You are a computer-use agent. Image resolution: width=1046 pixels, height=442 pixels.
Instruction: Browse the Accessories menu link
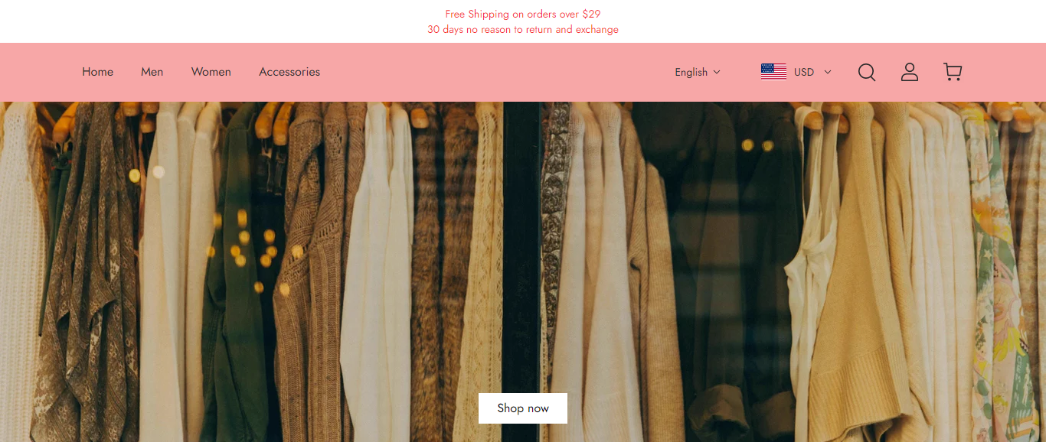tap(289, 72)
